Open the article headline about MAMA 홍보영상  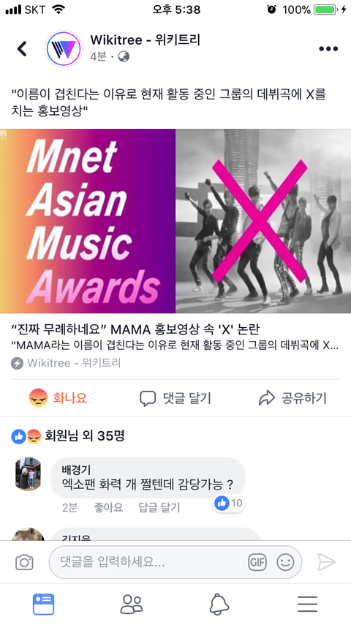(135, 329)
